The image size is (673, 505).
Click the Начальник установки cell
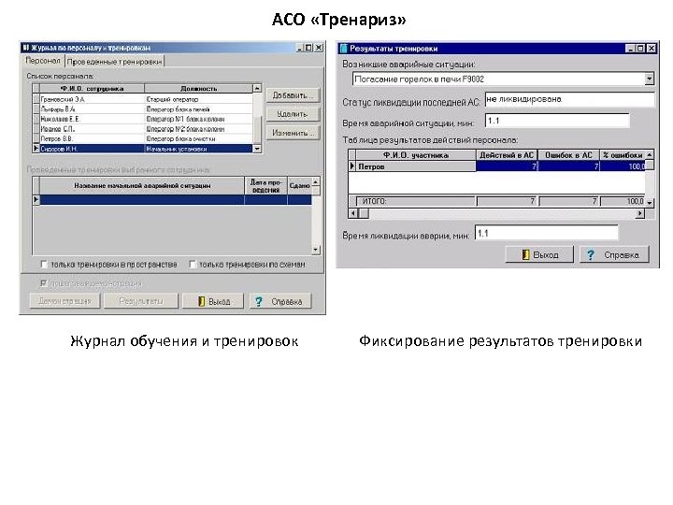(199, 149)
